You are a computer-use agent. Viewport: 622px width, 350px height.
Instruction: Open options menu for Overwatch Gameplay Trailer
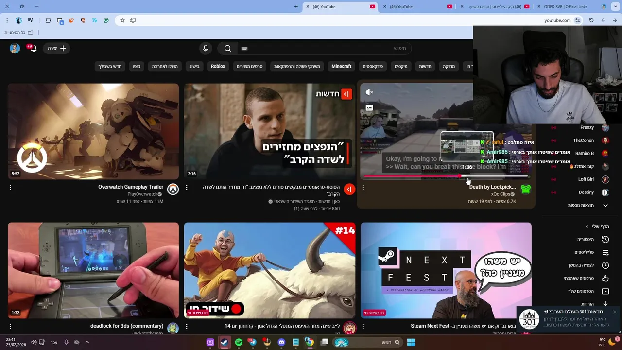(10, 187)
